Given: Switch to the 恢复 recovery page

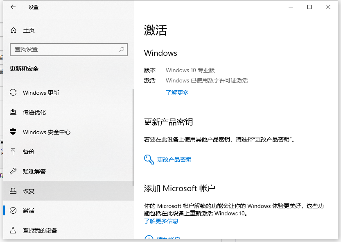Looking at the screenshot, I should click(29, 191).
